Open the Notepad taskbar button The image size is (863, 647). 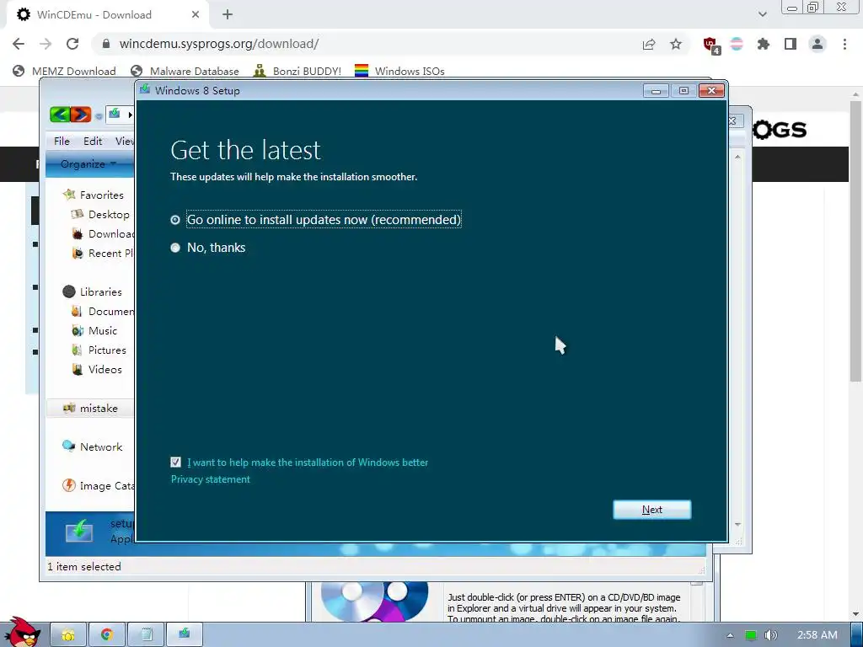147,635
